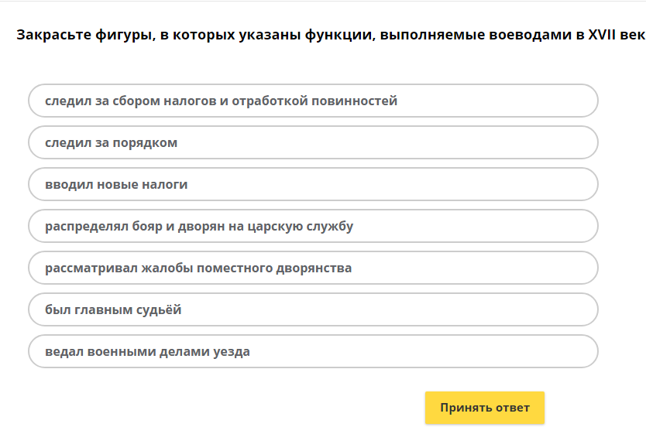Viewport: 646px width, 434px height.
Task: Select the third answer pill in the list
Action: pos(313,184)
